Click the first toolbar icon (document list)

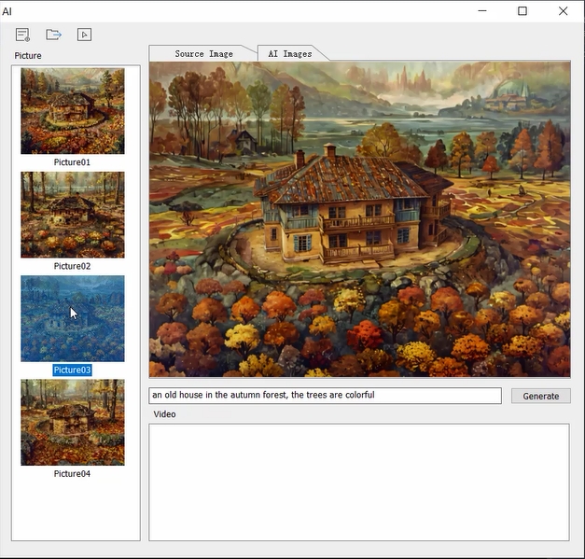(22, 35)
